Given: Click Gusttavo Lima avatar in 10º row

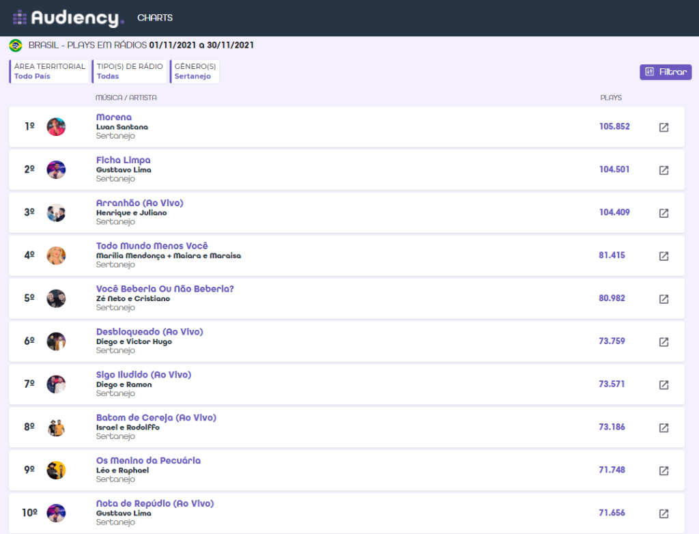Looking at the screenshot, I should click(56, 513).
